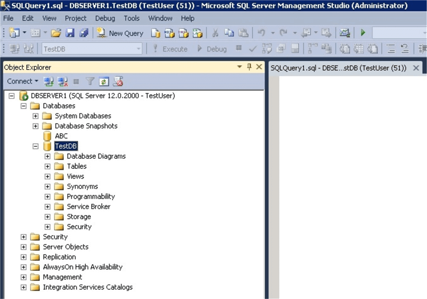Click the Cut scissors icon
Image resolution: width=427 pixels, height=299 pixels.
tap(215, 33)
